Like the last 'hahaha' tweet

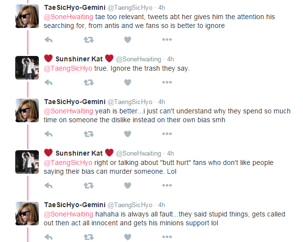(x=128, y=237)
